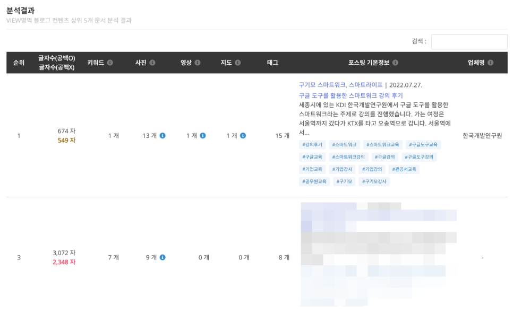Select the #구기모강사 tag
This screenshot has width=513, height=313.
click(374, 181)
